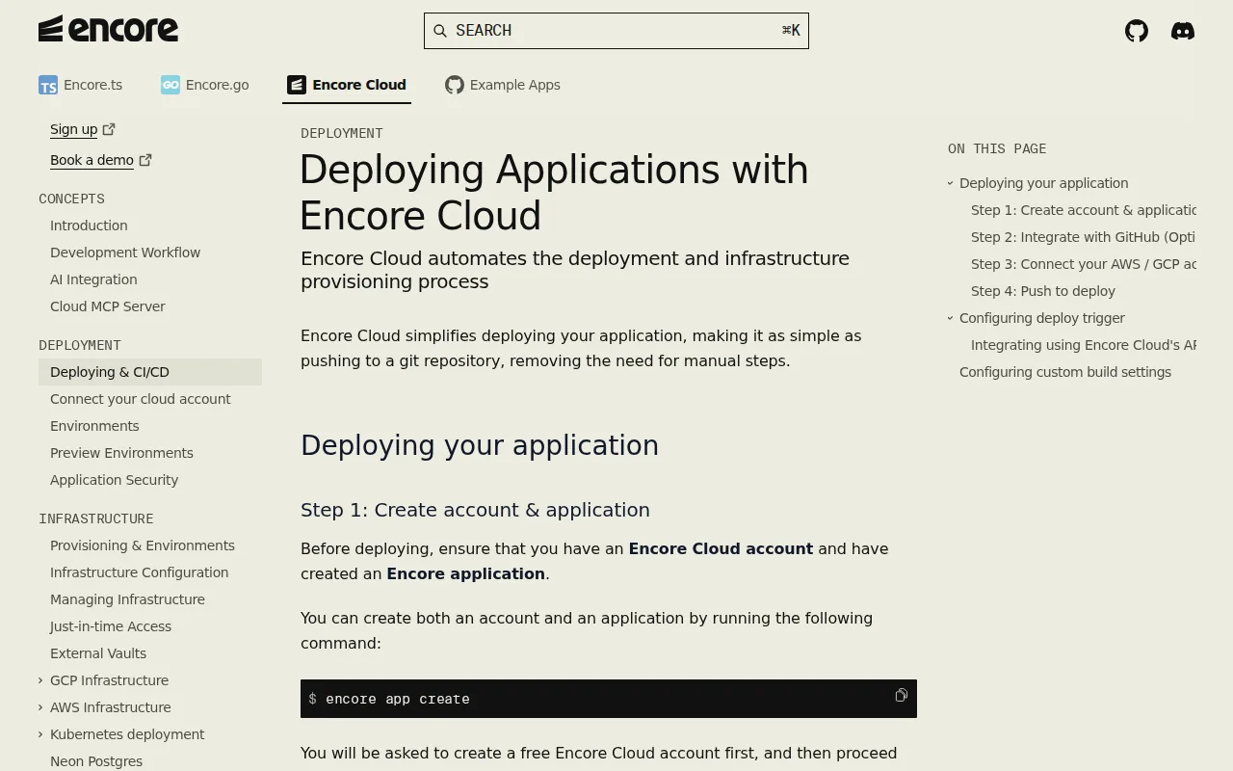Click the ON THIS PAGE label
Viewport: 1233px width, 771px height.
pos(997,148)
